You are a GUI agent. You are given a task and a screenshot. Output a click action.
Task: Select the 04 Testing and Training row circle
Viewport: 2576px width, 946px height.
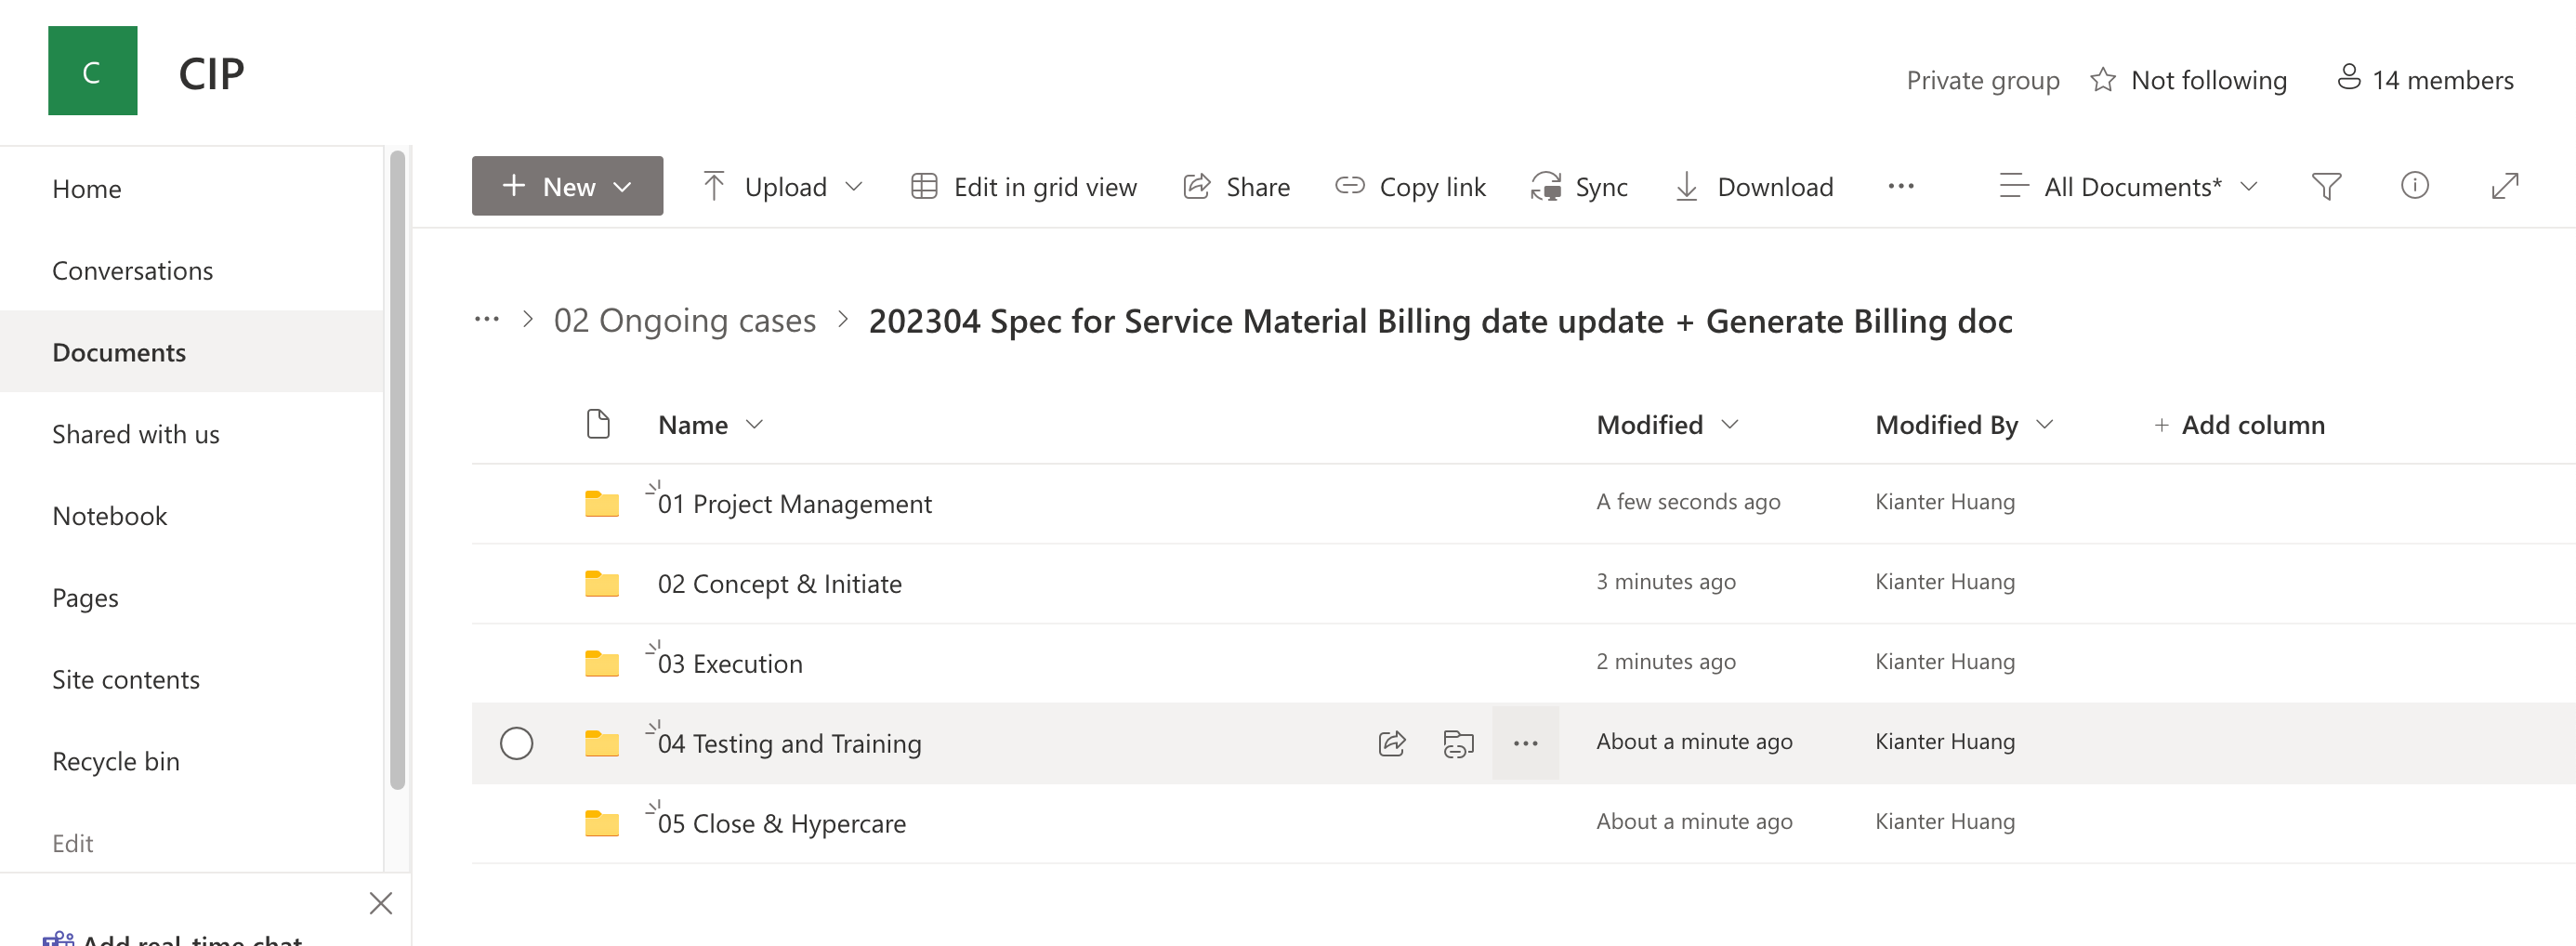(x=516, y=743)
